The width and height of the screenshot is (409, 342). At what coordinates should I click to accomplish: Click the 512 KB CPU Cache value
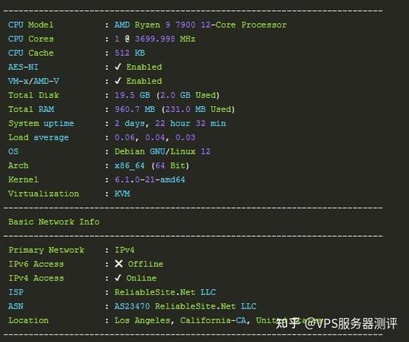tap(130, 53)
